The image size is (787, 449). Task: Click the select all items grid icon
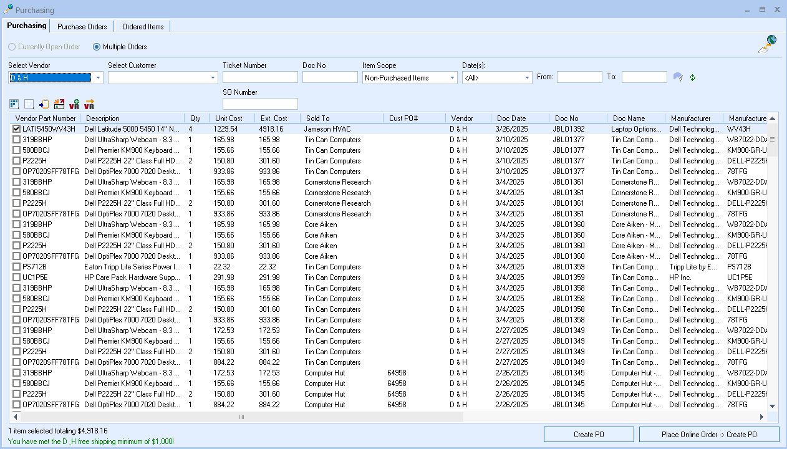[x=14, y=104]
